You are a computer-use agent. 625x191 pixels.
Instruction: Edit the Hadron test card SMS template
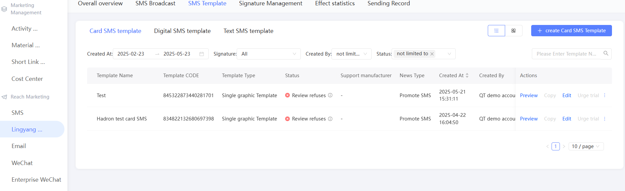[x=567, y=119]
